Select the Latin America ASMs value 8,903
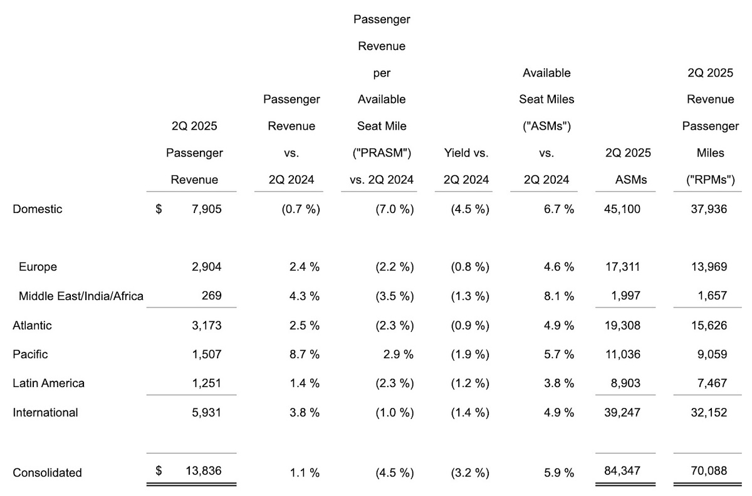 625,383
